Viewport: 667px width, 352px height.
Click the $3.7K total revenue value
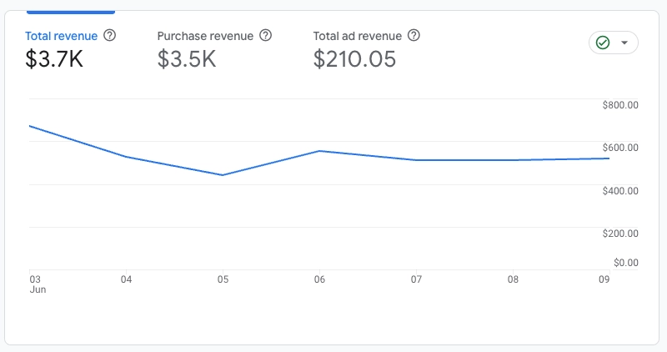click(54, 58)
